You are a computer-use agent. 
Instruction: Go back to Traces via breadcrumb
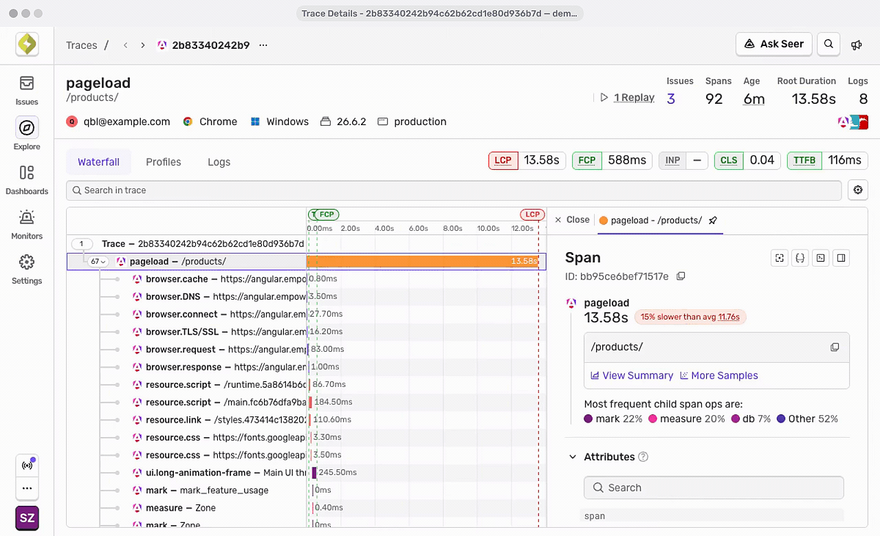[81, 45]
